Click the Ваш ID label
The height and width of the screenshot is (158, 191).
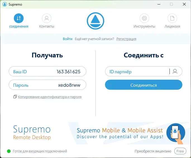point(20,72)
